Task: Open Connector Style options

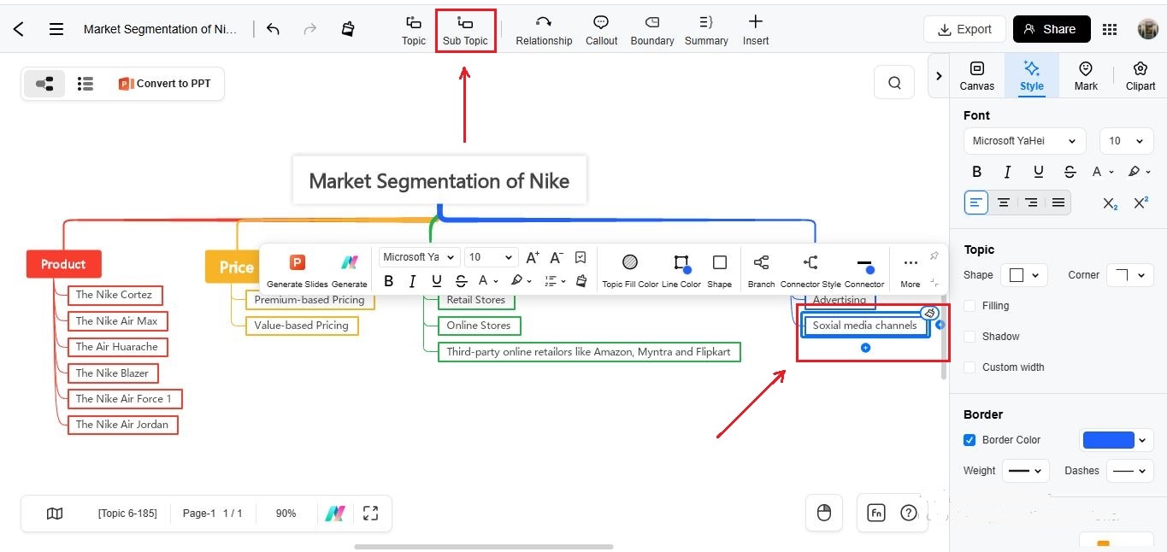Action: point(810,270)
